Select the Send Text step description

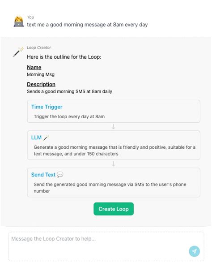coord(110,188)
